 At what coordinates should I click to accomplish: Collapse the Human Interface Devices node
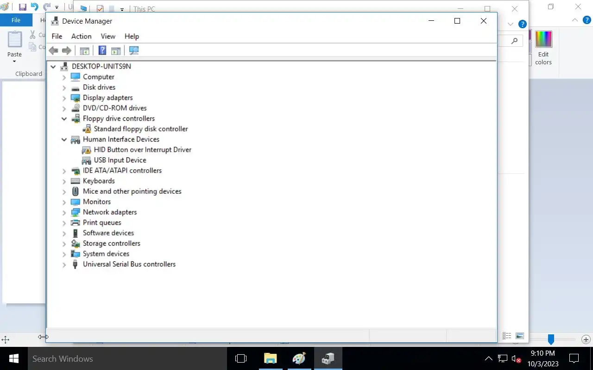(x=64, y=140)
